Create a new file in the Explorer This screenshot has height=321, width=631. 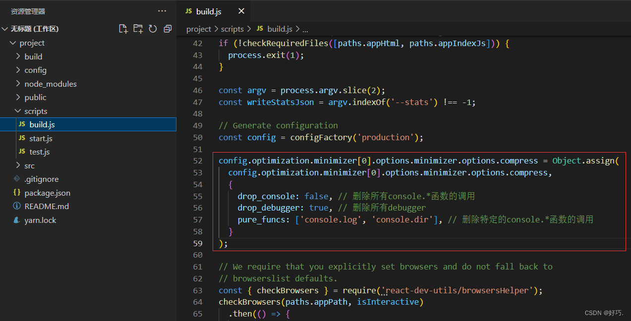tap(123, 29)
